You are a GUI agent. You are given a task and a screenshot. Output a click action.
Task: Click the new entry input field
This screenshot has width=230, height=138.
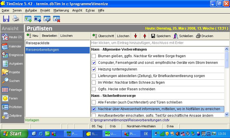point(160,43)
